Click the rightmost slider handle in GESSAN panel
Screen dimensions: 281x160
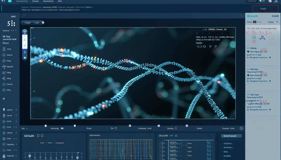77,157
